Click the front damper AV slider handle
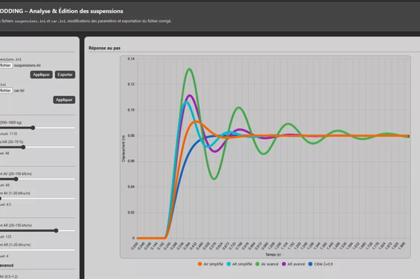This screenshot has height=279, width=420. coord(1,198)
